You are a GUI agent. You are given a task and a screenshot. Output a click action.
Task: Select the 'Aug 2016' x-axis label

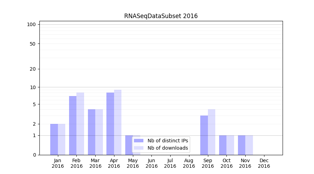click(x=189, y=163)
